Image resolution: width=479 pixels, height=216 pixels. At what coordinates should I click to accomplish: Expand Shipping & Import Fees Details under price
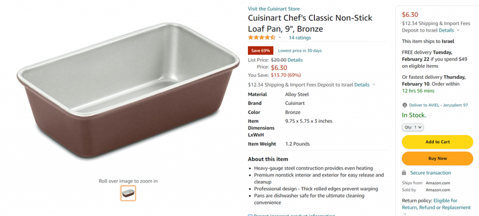click(362, 85)
